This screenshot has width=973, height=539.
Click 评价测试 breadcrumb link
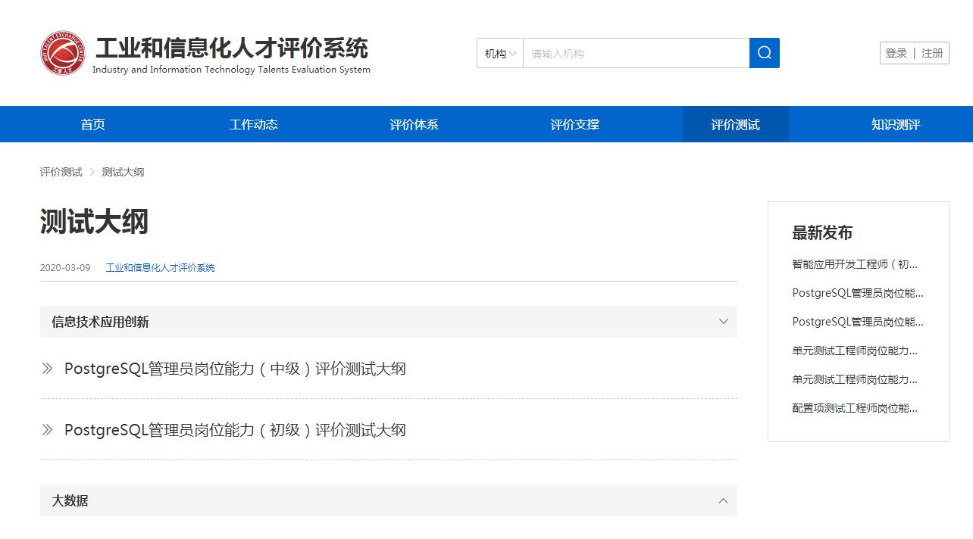coord(61,172)
